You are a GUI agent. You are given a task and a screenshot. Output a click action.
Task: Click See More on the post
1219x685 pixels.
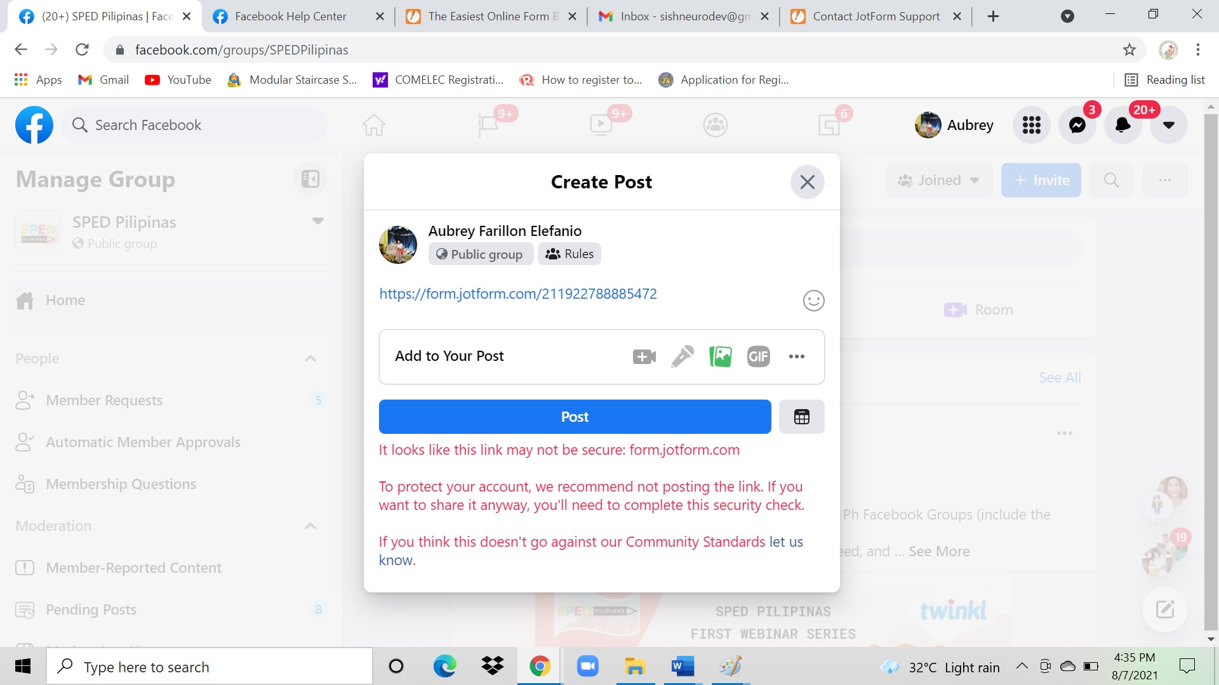coord(939,551)
